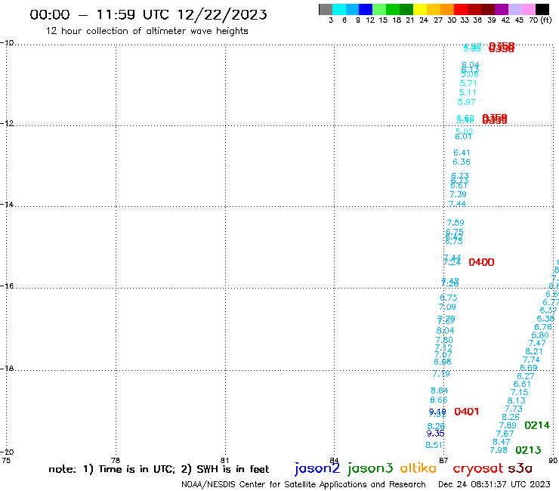The image size is (559, 491).
Task: Click the s3a satellite label
Action: click(520, 468)
